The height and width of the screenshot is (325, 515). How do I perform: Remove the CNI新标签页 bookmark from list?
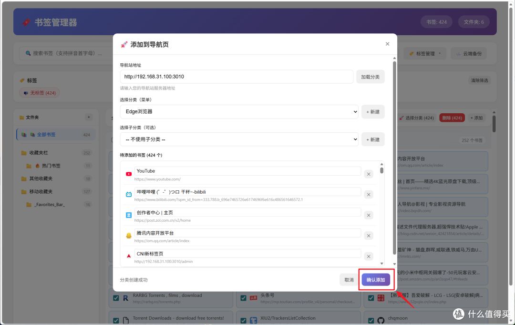tap(369, 256)
